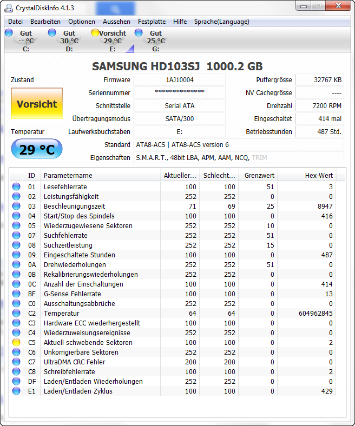Click the Eingeschaltet value 414 mal
The image size is (355, 426).
(320, 119)
